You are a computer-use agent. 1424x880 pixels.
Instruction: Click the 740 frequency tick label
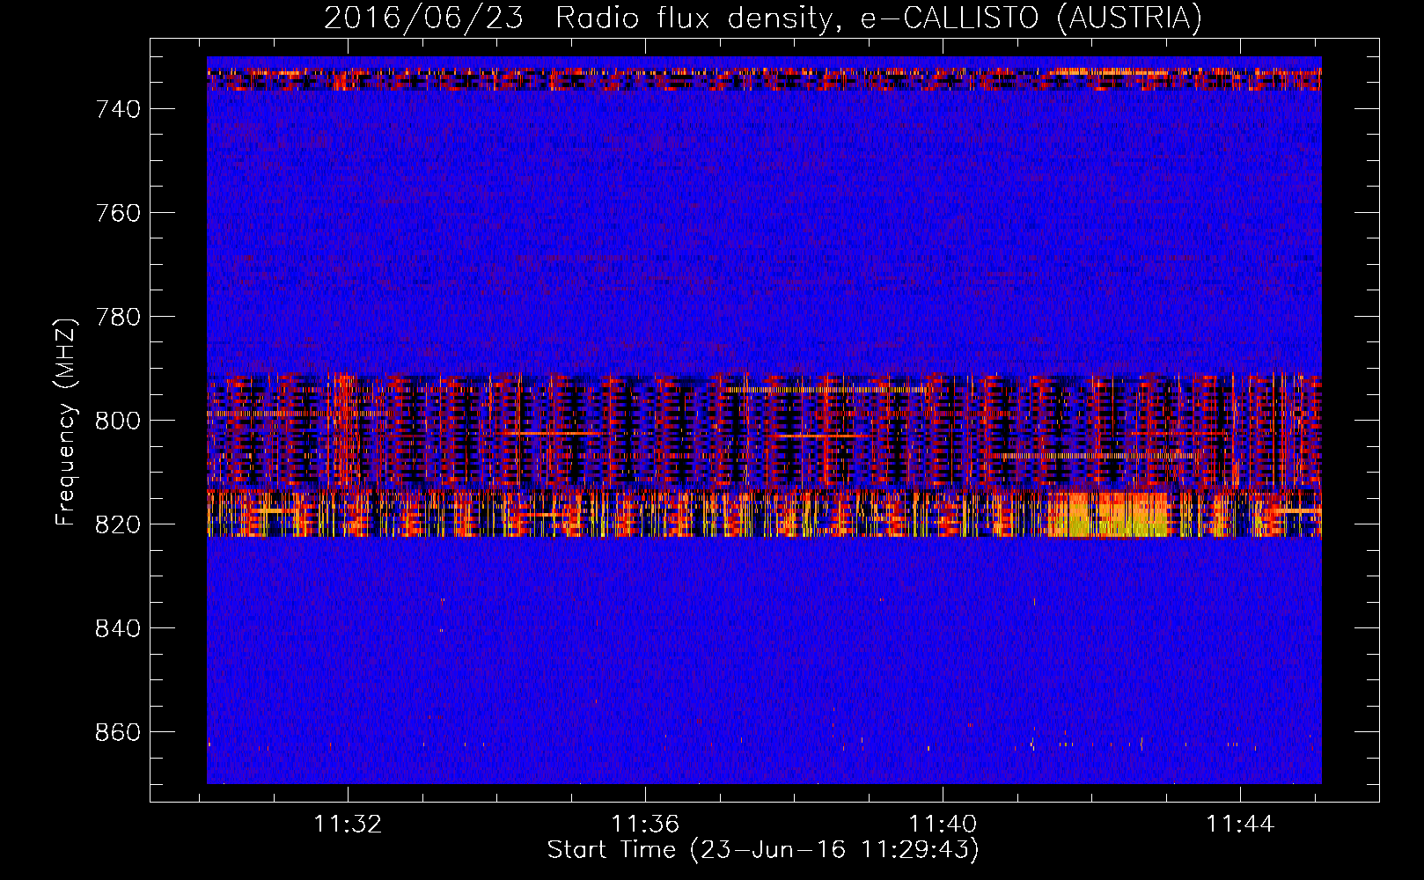(x=118, y=109)
